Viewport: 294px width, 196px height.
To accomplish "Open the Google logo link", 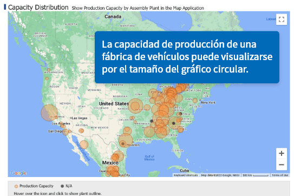I will (x=18, y=173).
